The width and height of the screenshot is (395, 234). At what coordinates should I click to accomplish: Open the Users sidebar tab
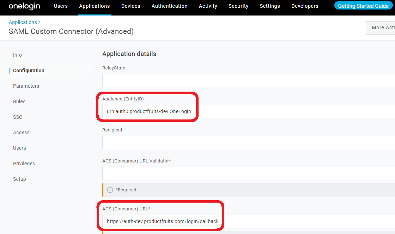coord(19,148)
